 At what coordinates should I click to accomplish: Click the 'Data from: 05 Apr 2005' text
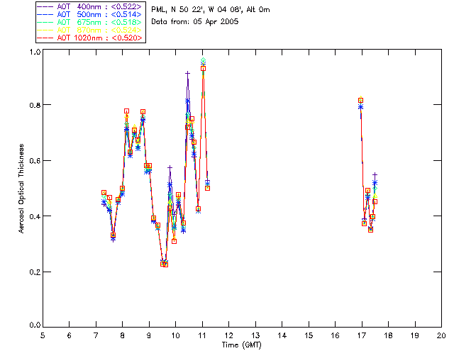195,22
